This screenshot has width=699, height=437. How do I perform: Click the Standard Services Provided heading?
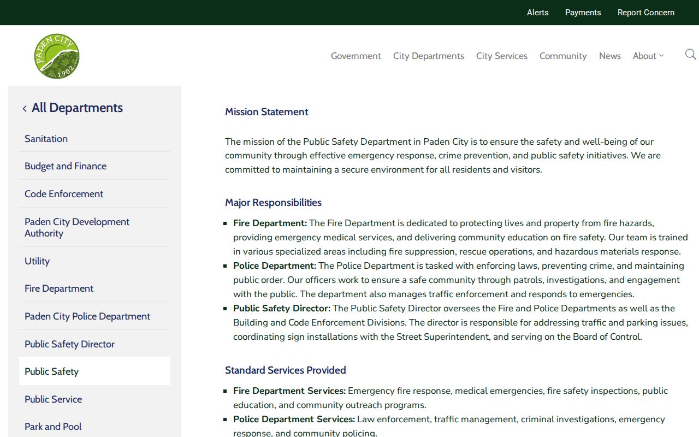pos(286,370)
